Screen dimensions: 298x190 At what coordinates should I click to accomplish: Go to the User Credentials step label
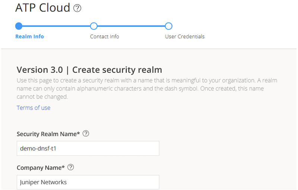pyautogui.click(x=185, y=37)
